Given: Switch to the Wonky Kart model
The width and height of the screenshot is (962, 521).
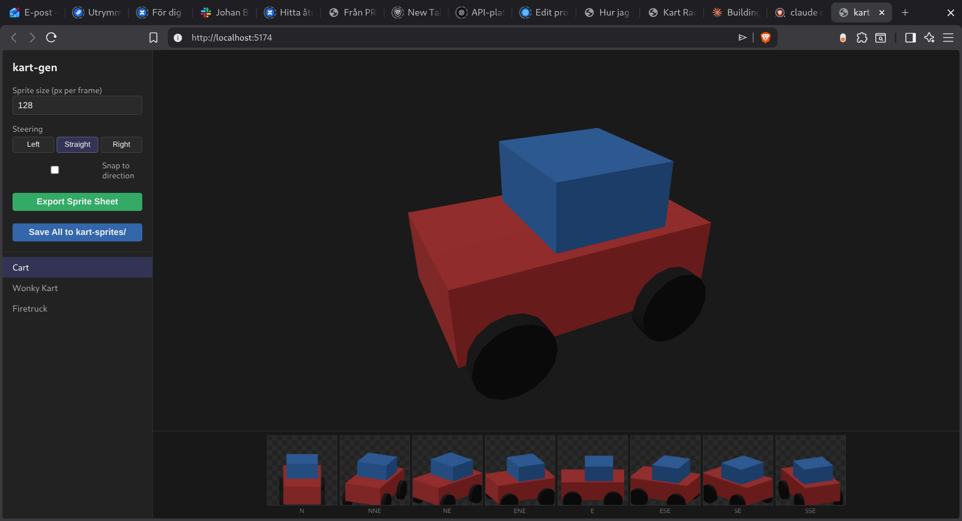Looking at the screenshot, I should point(35,288).
